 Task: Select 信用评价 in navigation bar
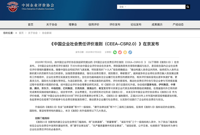(94, 24)
